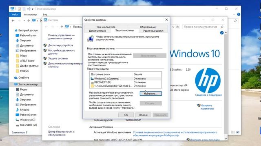Select Этот компьютер in navigation pane

[26, 84]
